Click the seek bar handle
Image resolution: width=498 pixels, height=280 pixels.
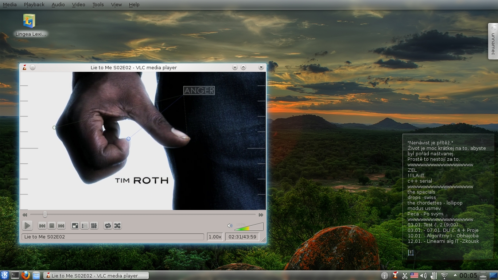[45, 214]
